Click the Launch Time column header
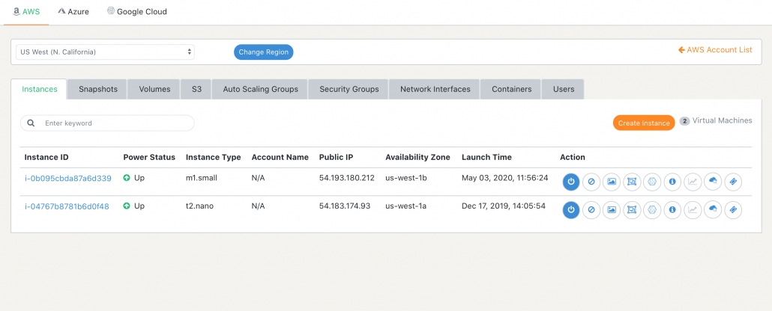The height and width of the screenshot is (311, 772). click(x=486, y=157)
